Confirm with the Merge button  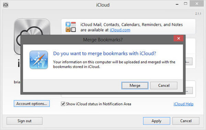[x=135, y=86]
